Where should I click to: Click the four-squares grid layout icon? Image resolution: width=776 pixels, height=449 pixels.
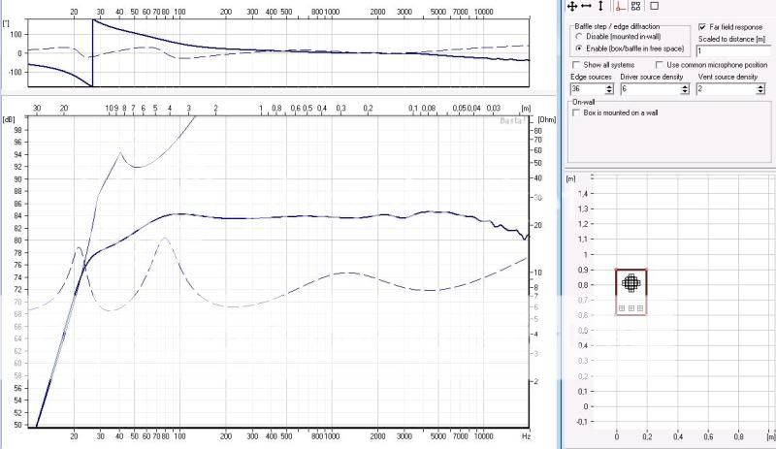(x=635, y=6)
